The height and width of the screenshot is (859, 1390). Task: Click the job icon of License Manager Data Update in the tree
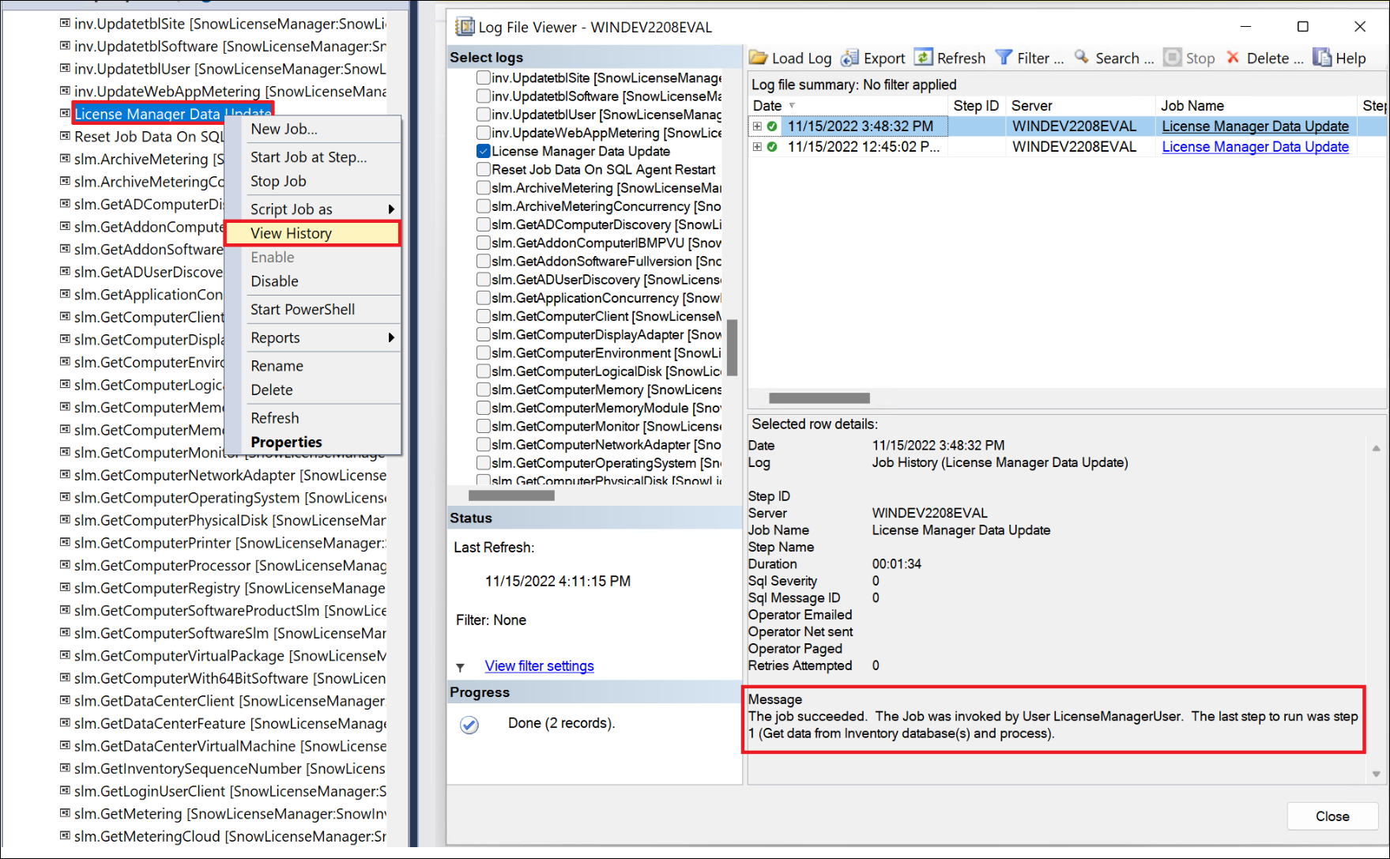(x=65, y=113)
